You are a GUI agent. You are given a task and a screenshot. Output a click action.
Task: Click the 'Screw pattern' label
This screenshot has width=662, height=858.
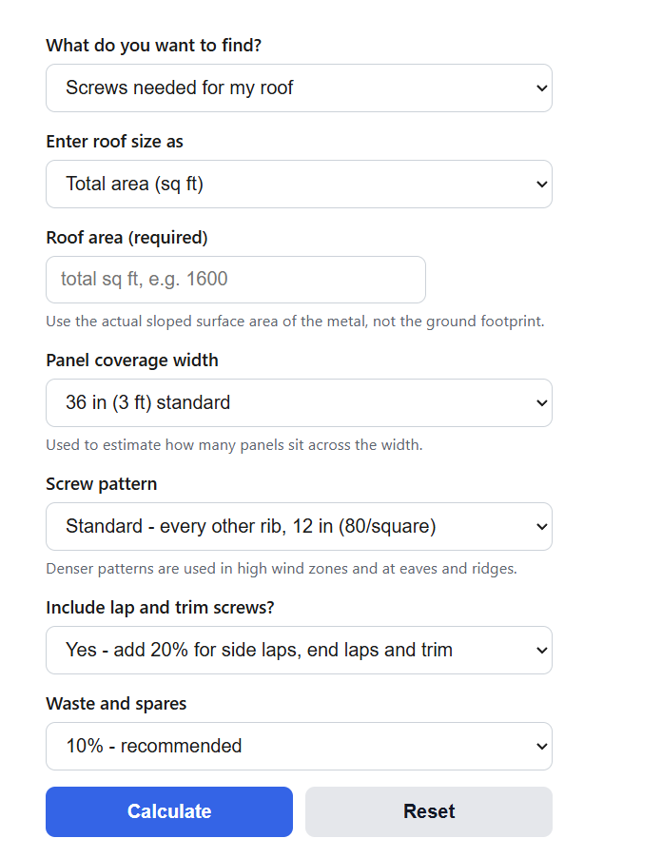pyautogui.click(x=101, y=484)
